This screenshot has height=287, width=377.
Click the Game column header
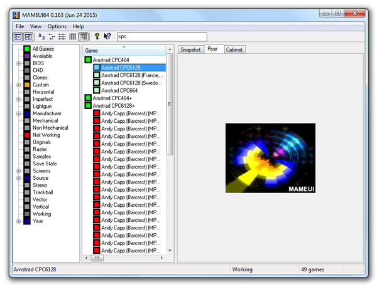[124, 51]
